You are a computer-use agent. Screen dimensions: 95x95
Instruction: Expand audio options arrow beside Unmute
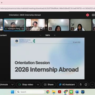coord(12,84)
